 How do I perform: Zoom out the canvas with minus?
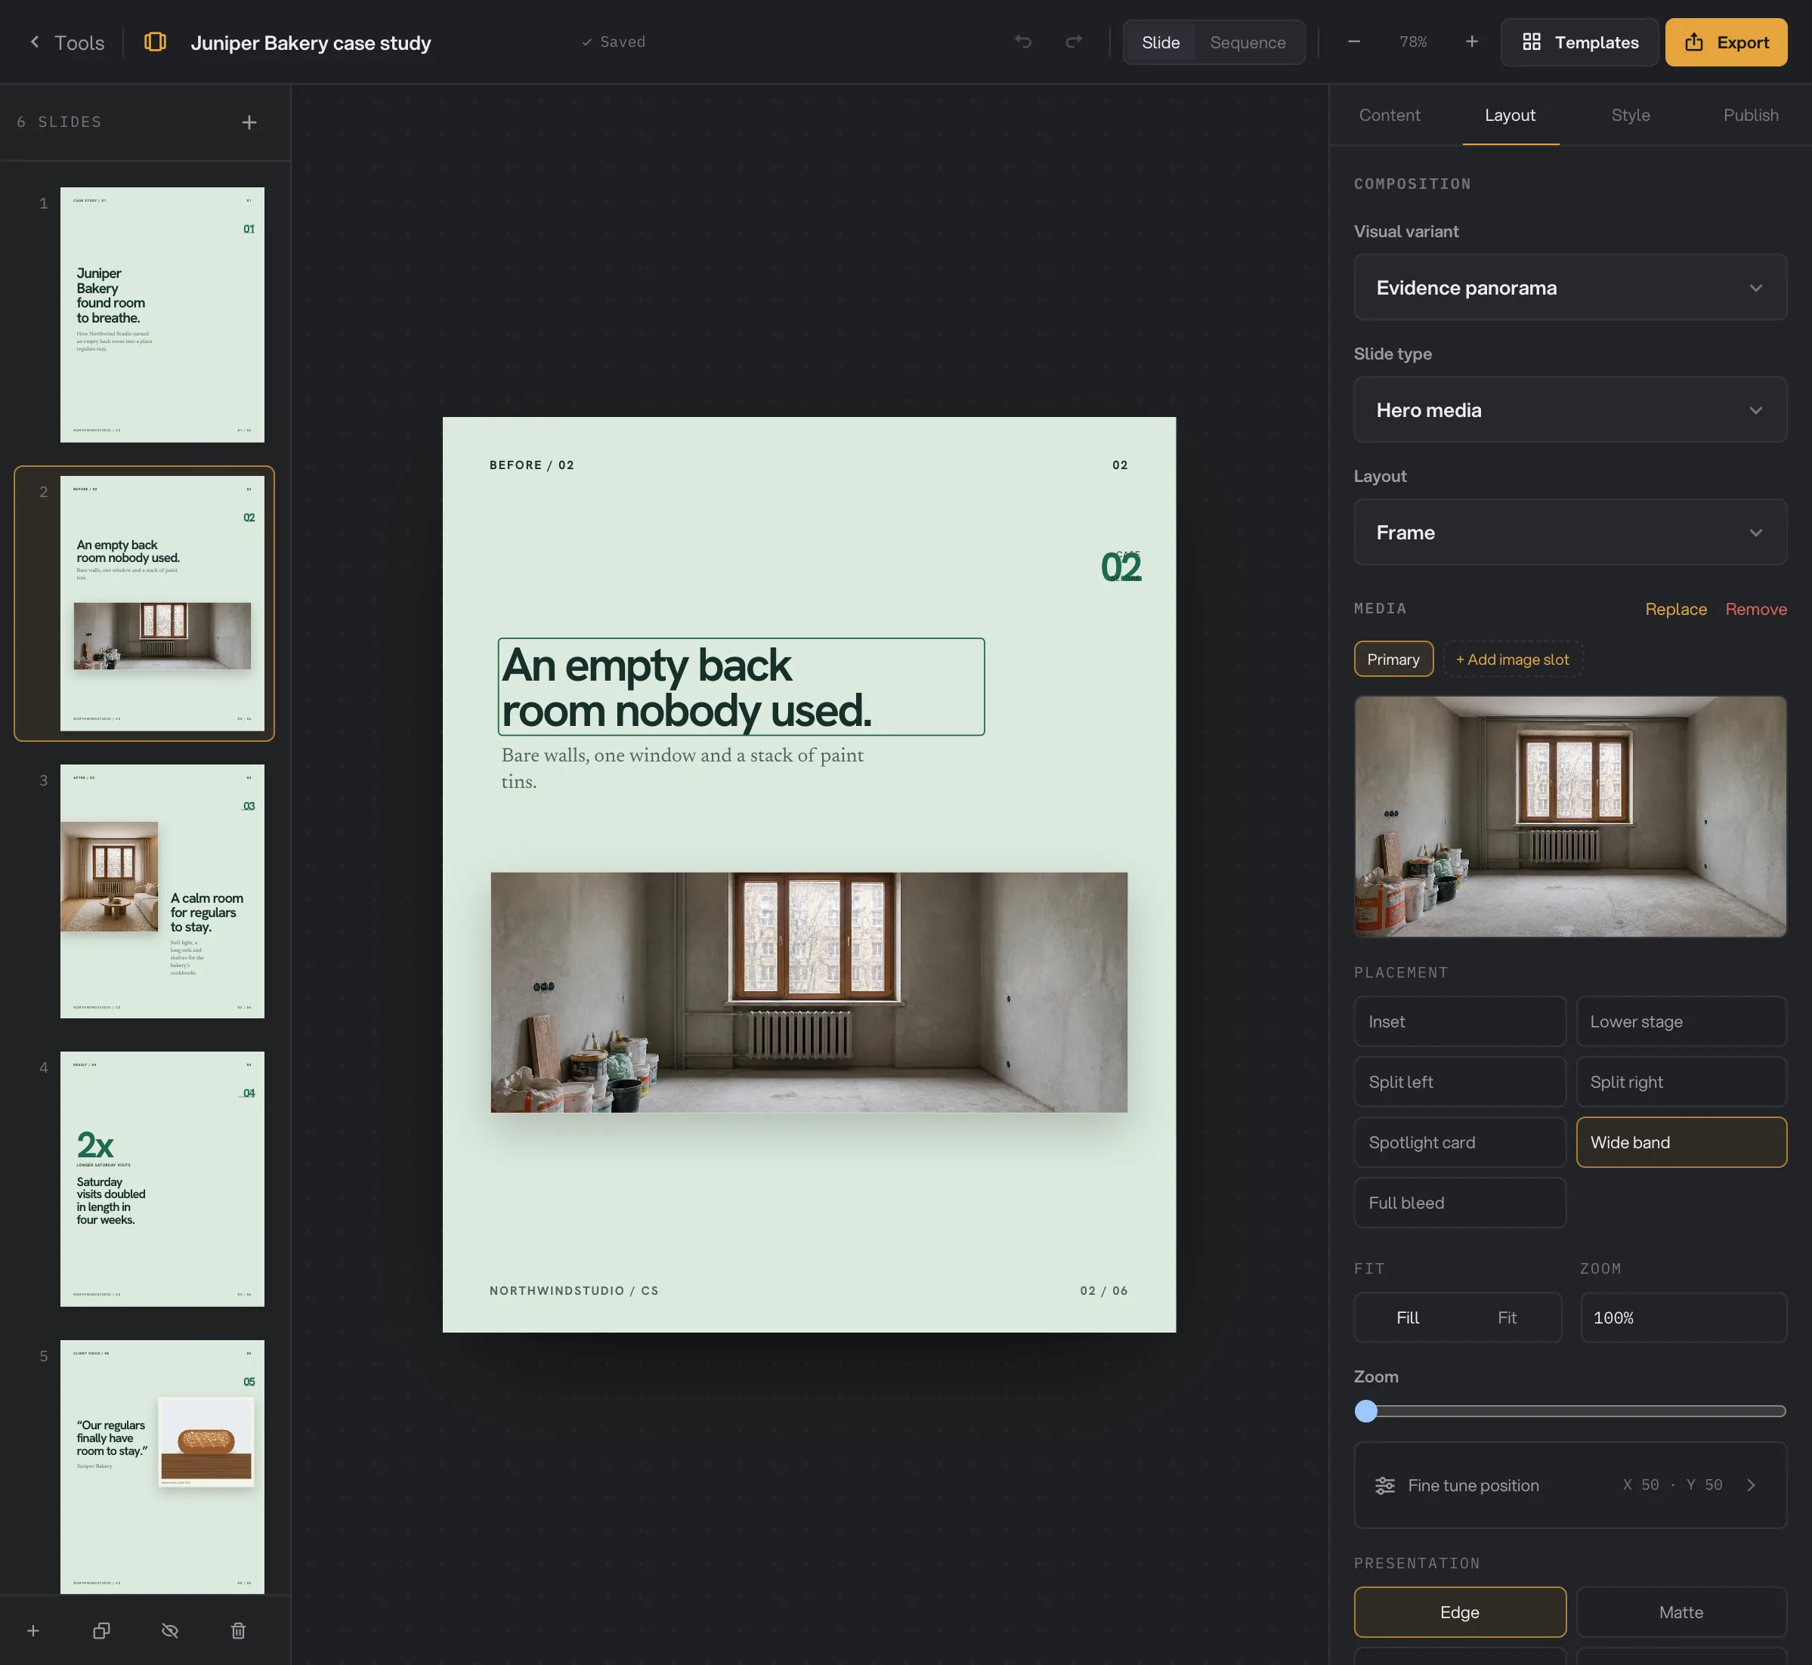click(x=1353, y=42)
